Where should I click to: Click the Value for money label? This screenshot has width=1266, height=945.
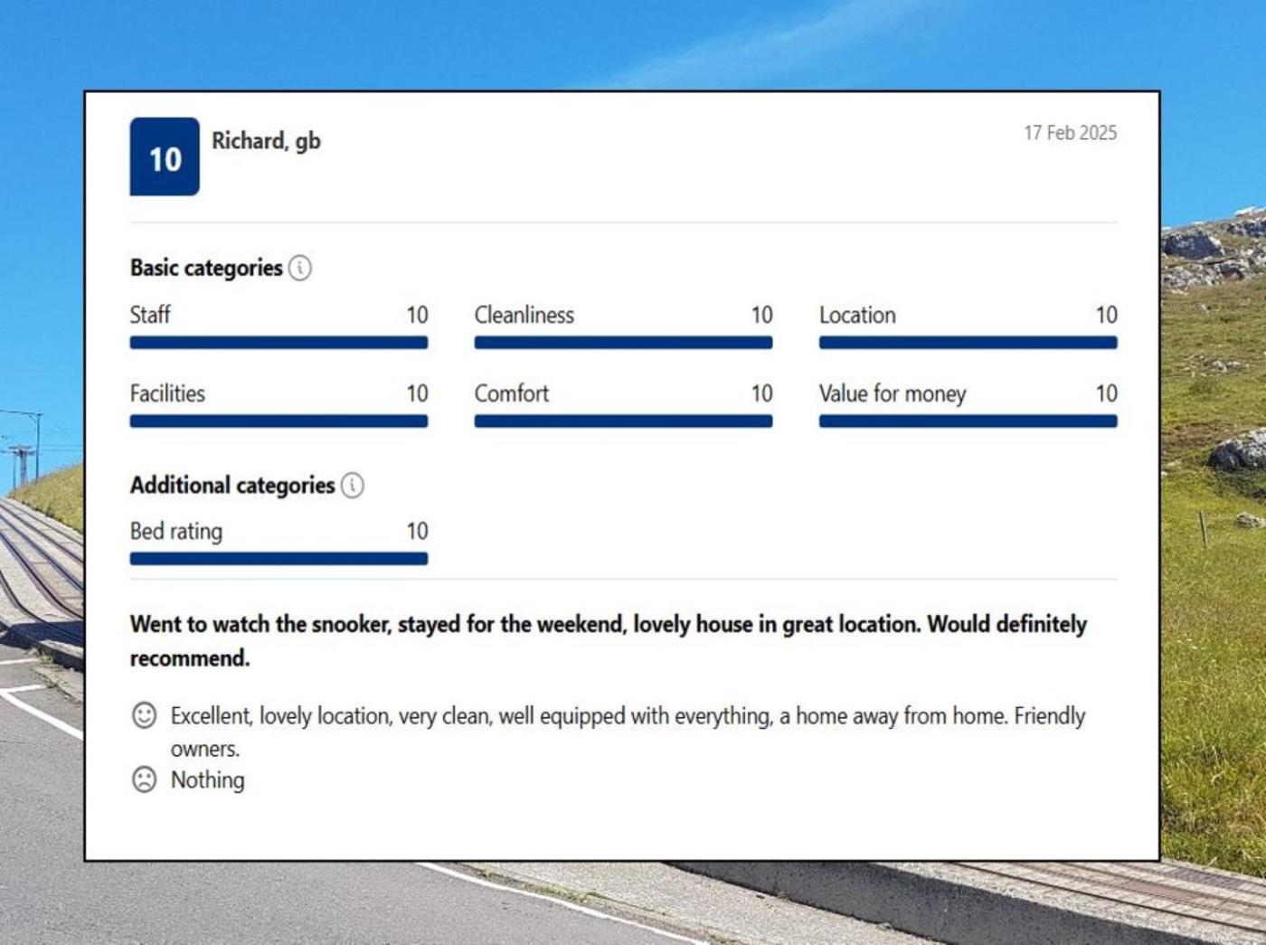tap(893, 394)
